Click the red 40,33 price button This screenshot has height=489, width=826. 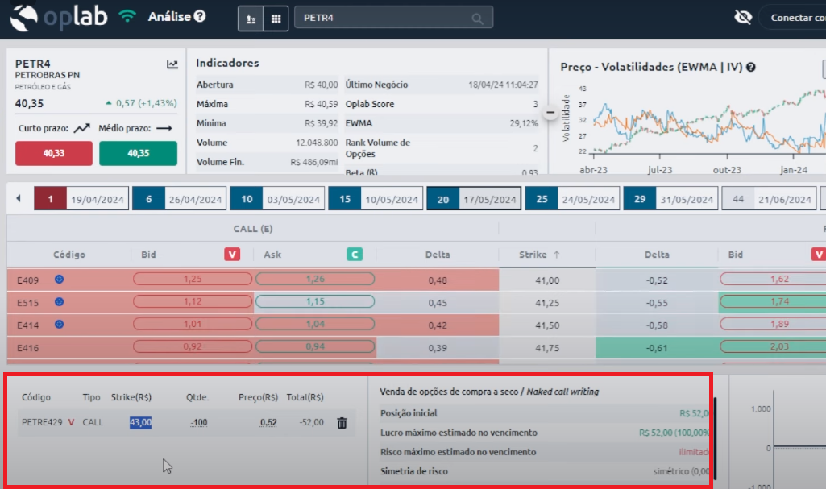[54, 153]
